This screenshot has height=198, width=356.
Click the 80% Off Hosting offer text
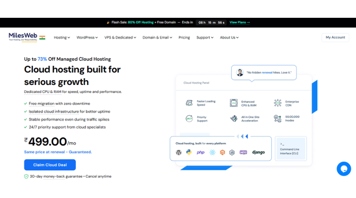click(141, 22)
